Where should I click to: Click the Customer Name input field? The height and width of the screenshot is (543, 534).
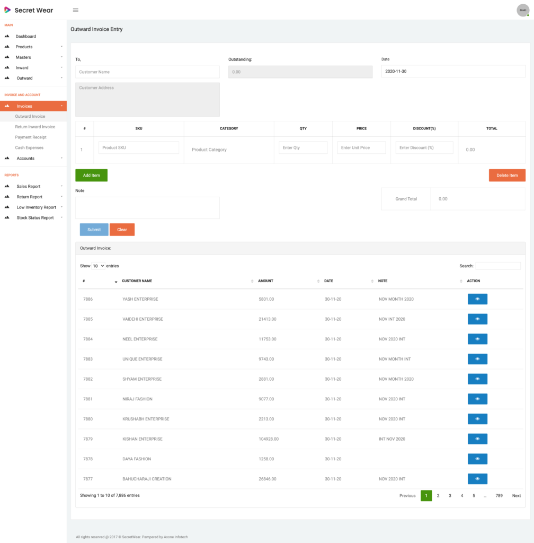coord(147,72)
